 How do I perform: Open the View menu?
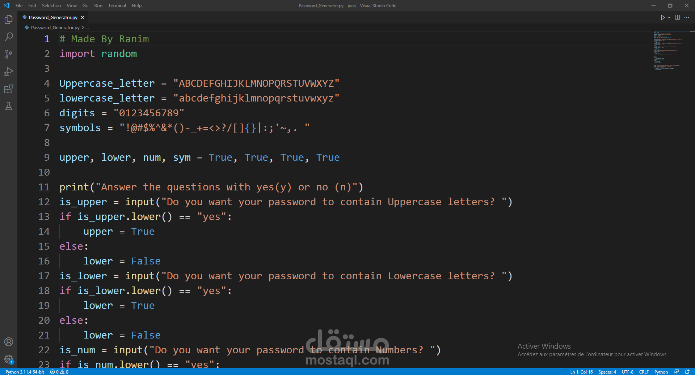pyautogui.click(x=72, y=5)
